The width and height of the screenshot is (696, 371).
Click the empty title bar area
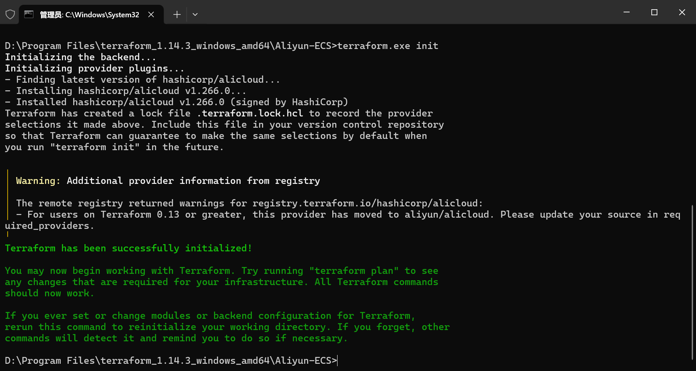click(x=402, y=12)
